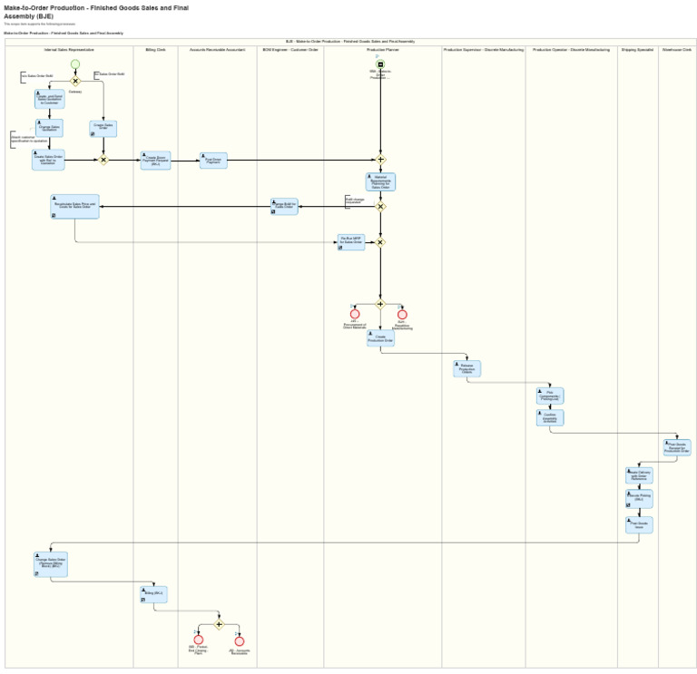Select the exclusive gateway beside Re-Run MRP
The height and width of the screenshot is (674, 697).
pos(380,242)
